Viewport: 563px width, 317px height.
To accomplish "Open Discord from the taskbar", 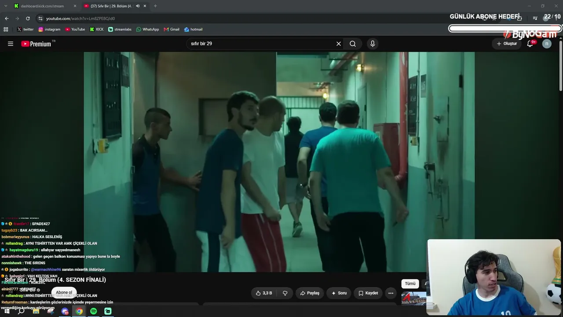I will click(65, 311).
